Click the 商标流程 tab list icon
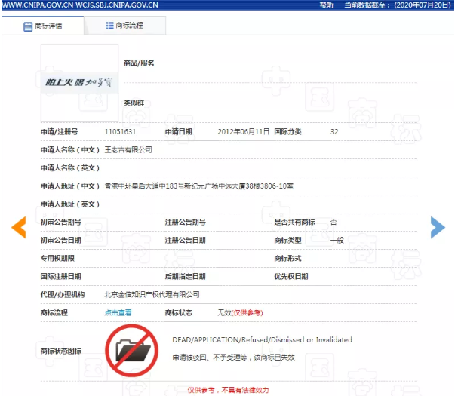This screenshot has height=396, width=458. 110,26
